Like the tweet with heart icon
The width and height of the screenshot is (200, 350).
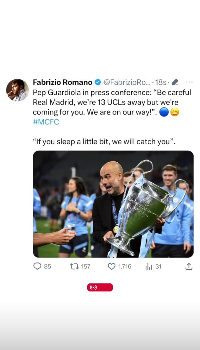click(111, 266)
